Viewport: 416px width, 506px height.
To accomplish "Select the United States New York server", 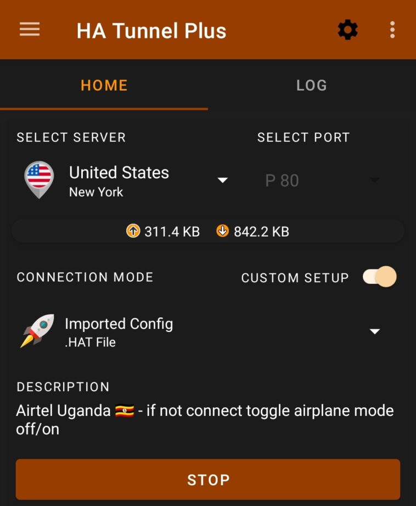I will coord(126,180).
